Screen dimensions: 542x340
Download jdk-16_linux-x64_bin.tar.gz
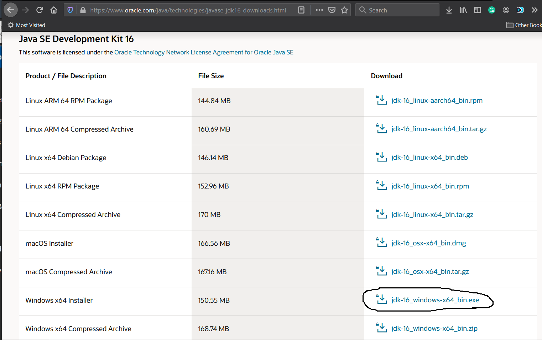click(432, 214)
